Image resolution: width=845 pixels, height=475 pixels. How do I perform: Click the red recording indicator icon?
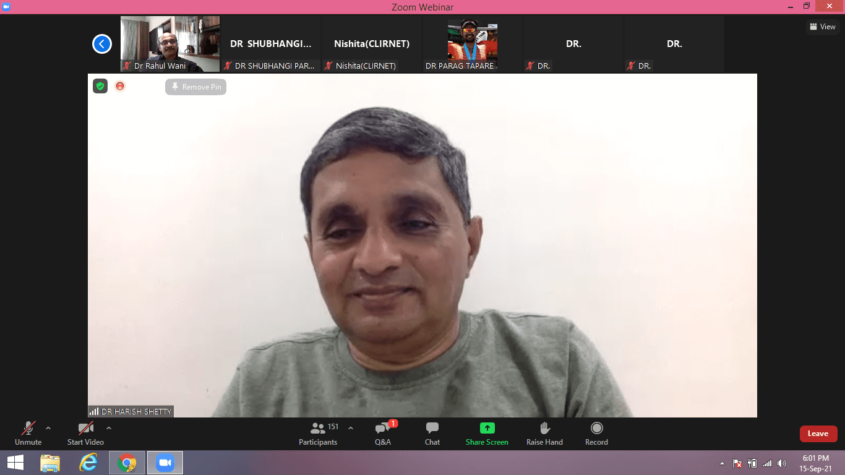pyautogui.click(x=120, y=87)
